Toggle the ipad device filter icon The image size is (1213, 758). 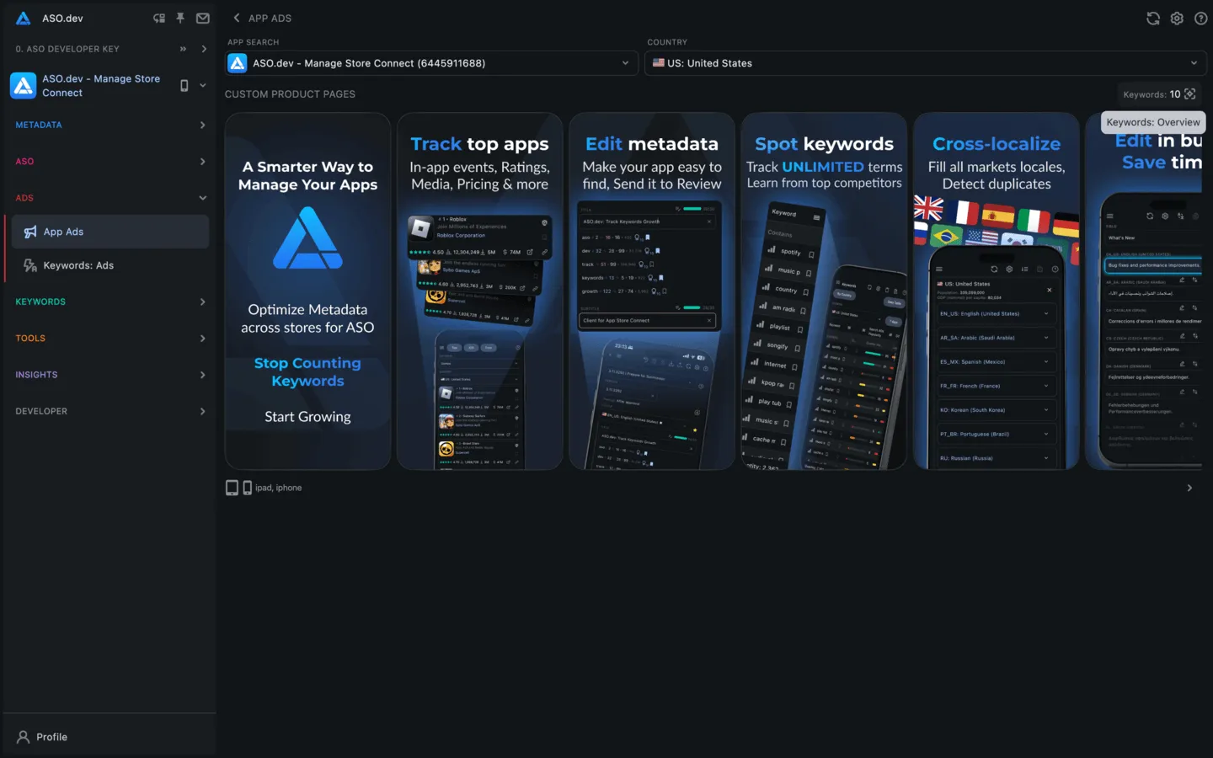click(232, 487)
